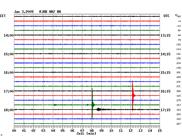Select the 18:00 CET time label
Screen dimensions: 182x138
(x=9, y=110)
